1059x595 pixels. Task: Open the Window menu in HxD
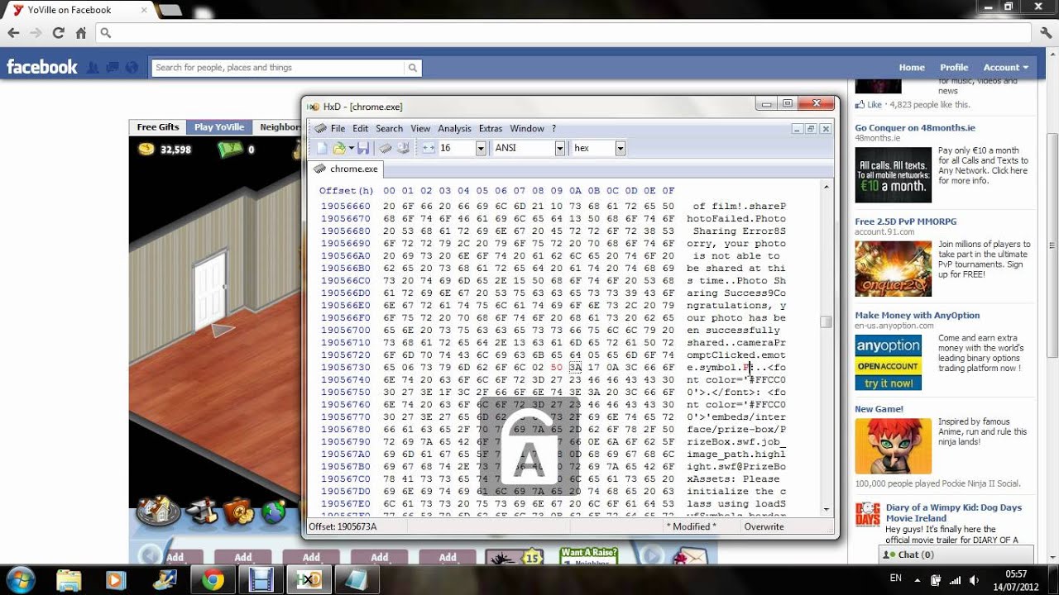coord(527,128)
